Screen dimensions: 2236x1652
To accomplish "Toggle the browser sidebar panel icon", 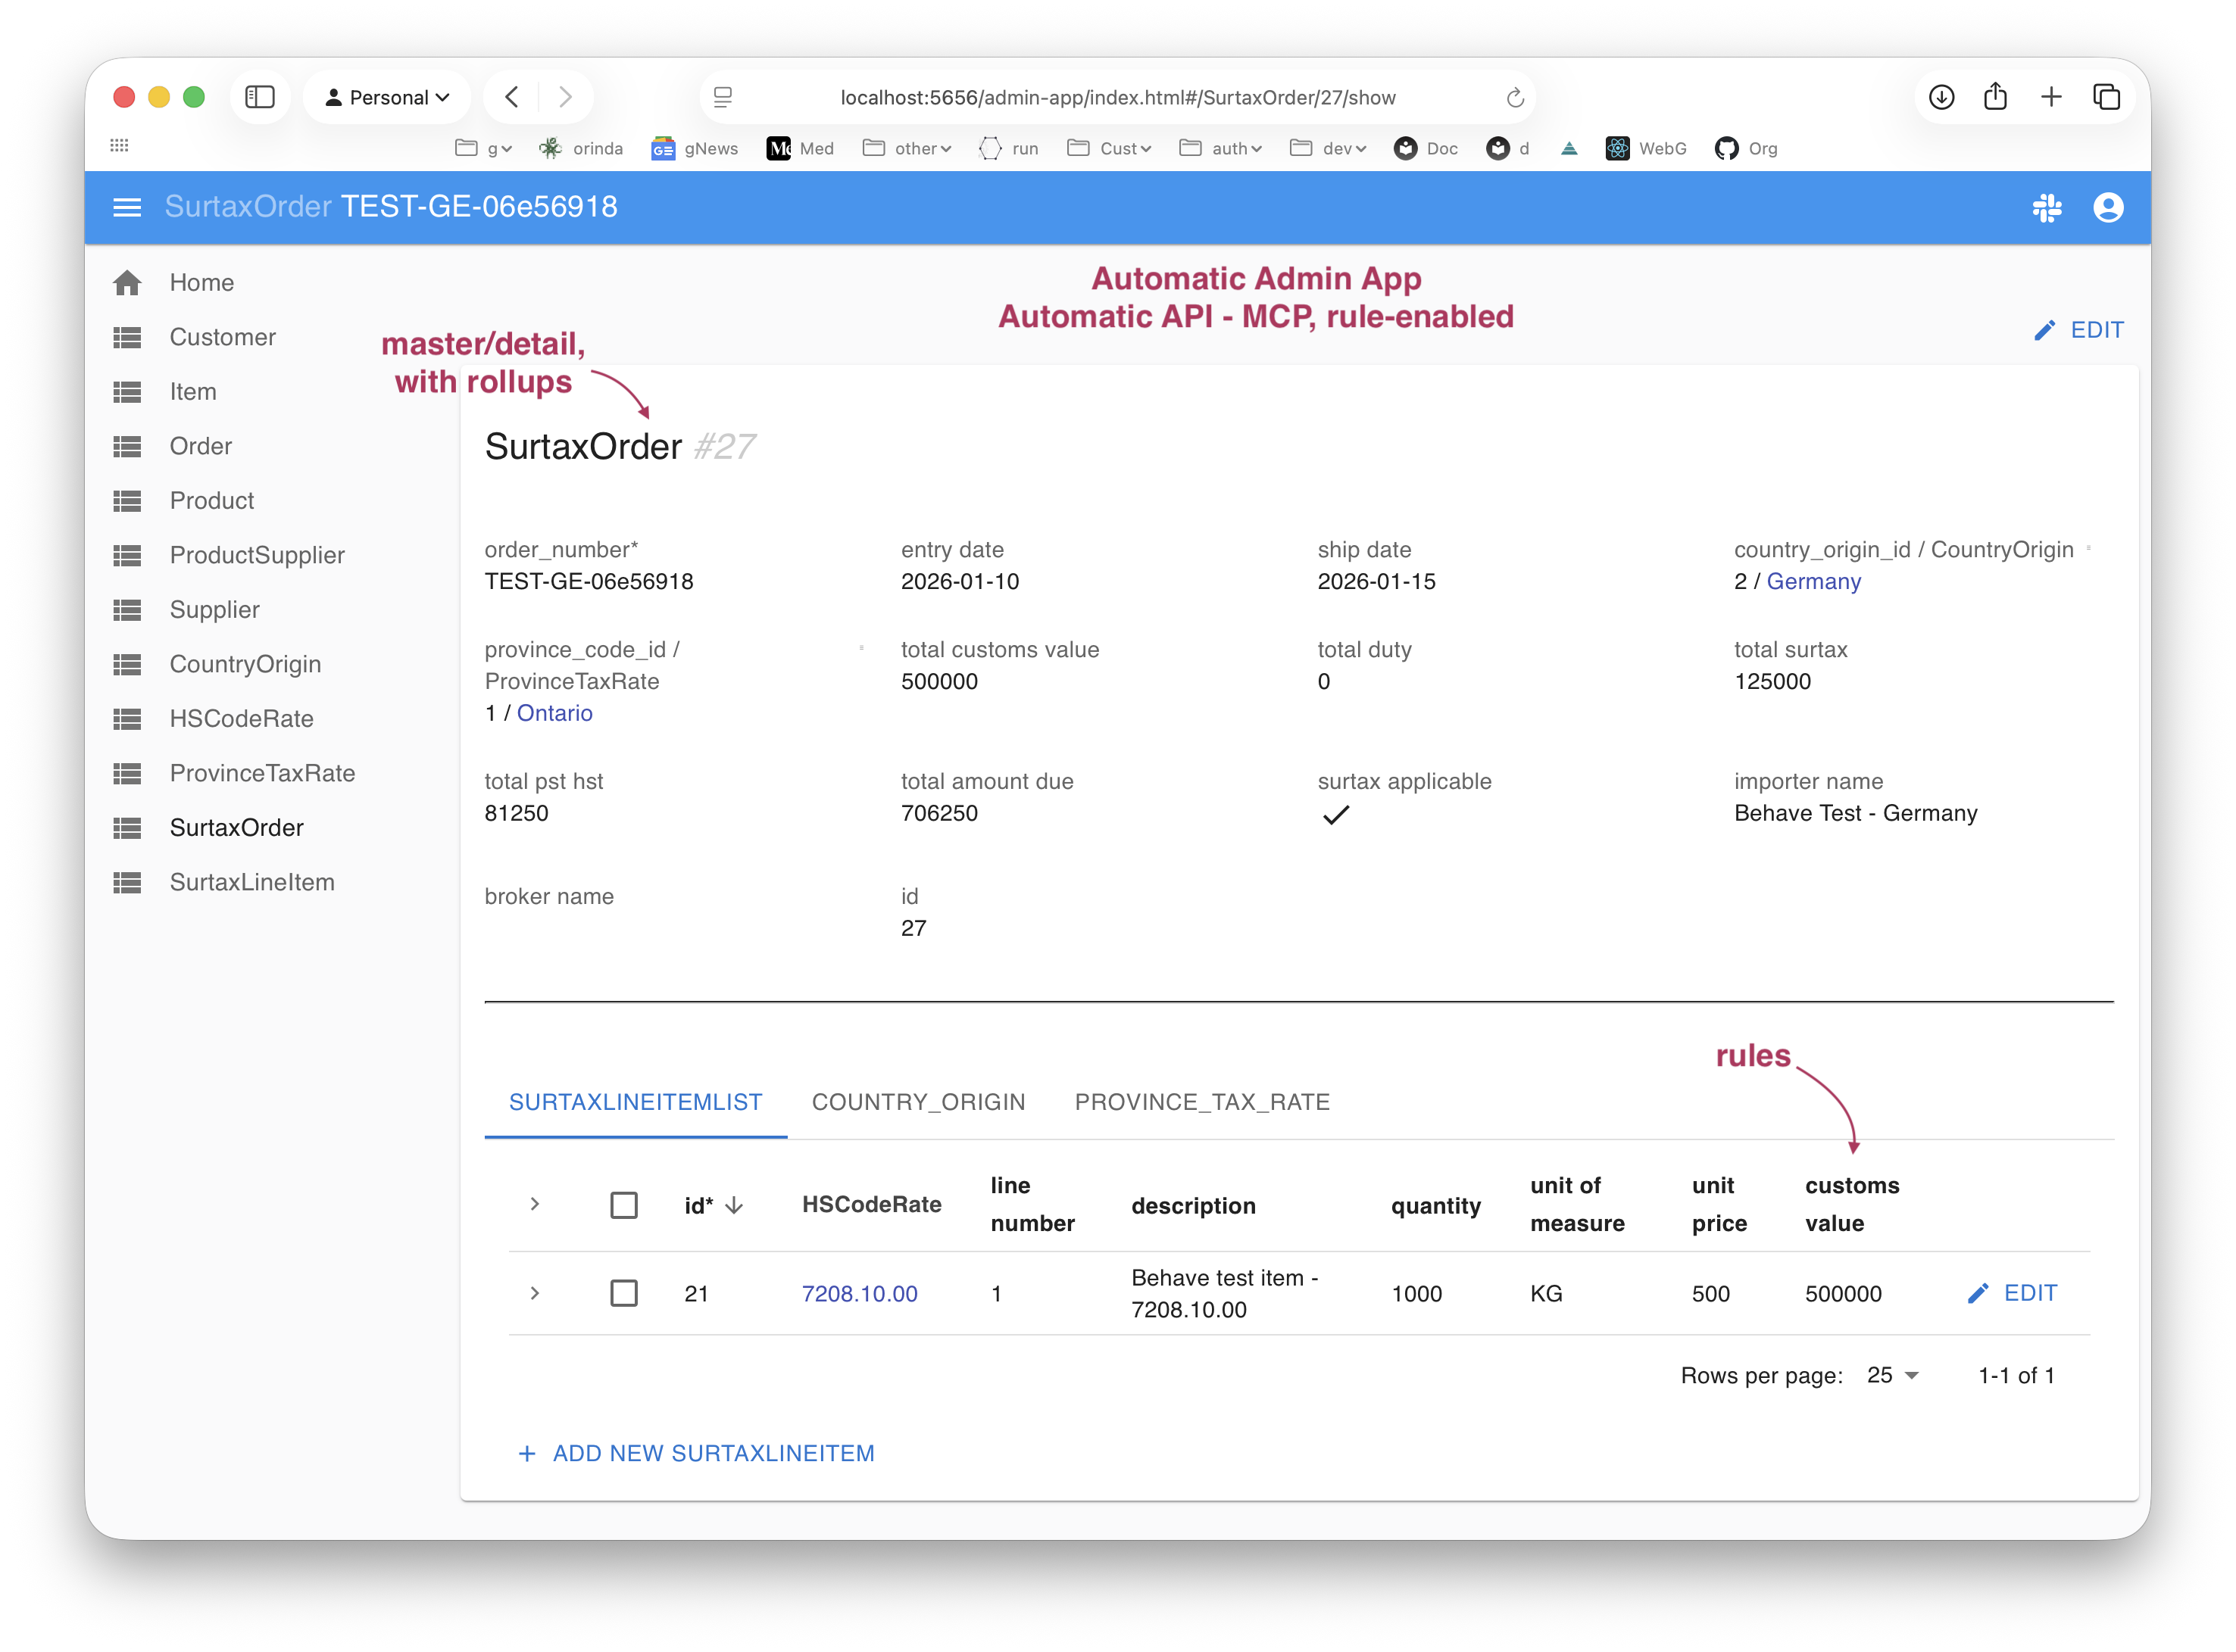I will coord(260,97).
